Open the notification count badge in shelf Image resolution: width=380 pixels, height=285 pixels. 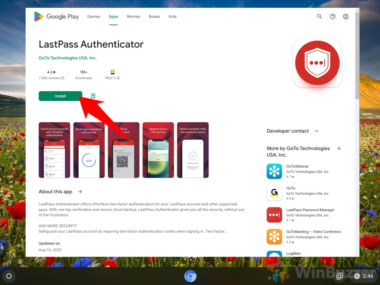[357, 276]
